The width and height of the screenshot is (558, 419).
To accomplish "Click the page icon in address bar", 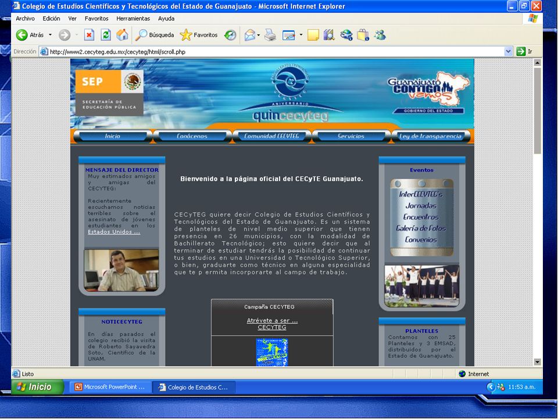I will tap(44, 52).
